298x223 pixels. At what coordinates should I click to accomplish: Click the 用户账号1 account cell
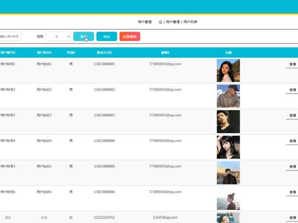coord(8,64)
